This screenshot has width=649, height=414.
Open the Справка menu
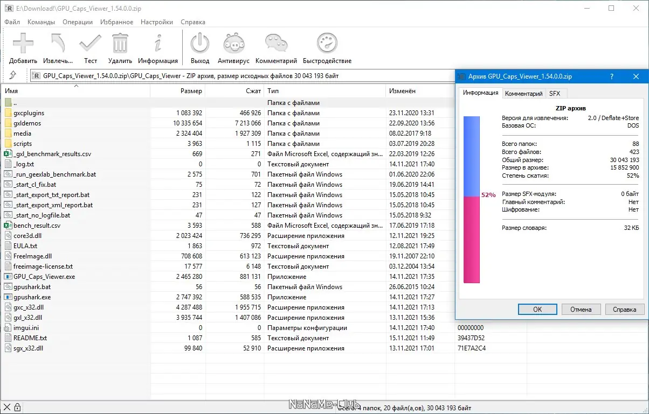[193, 22]
